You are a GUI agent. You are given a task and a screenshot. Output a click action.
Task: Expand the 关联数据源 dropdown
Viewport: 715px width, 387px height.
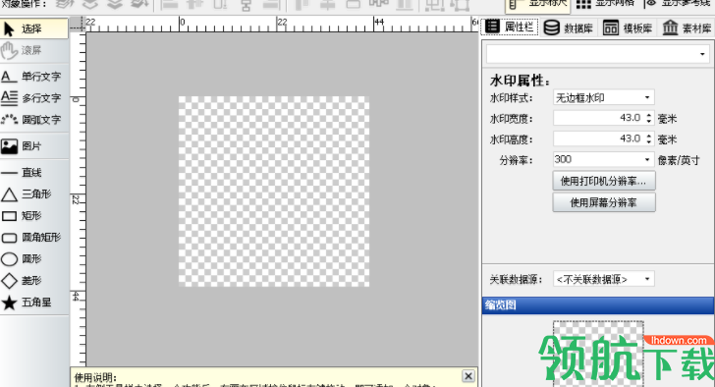604,279
